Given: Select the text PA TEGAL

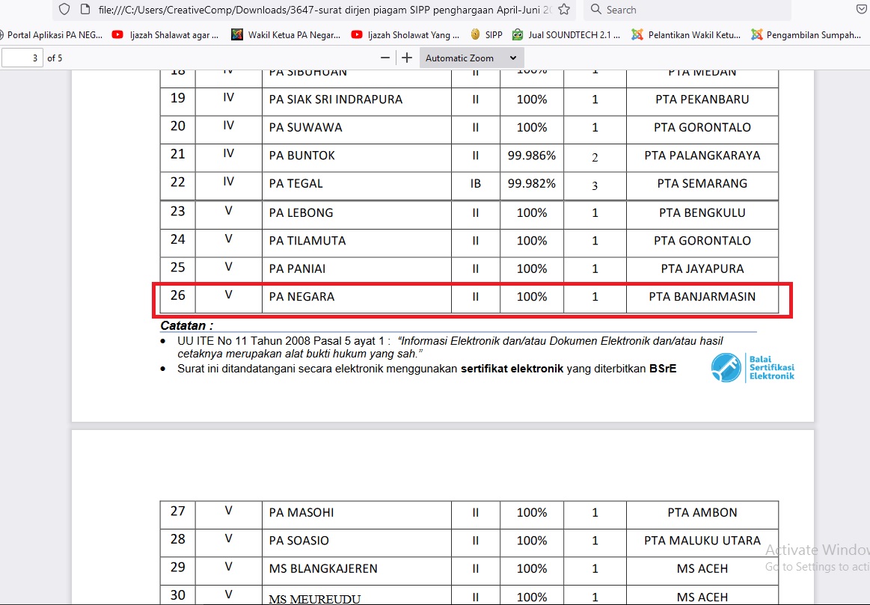Looking at the screenshot, I should tap(295, 183).
